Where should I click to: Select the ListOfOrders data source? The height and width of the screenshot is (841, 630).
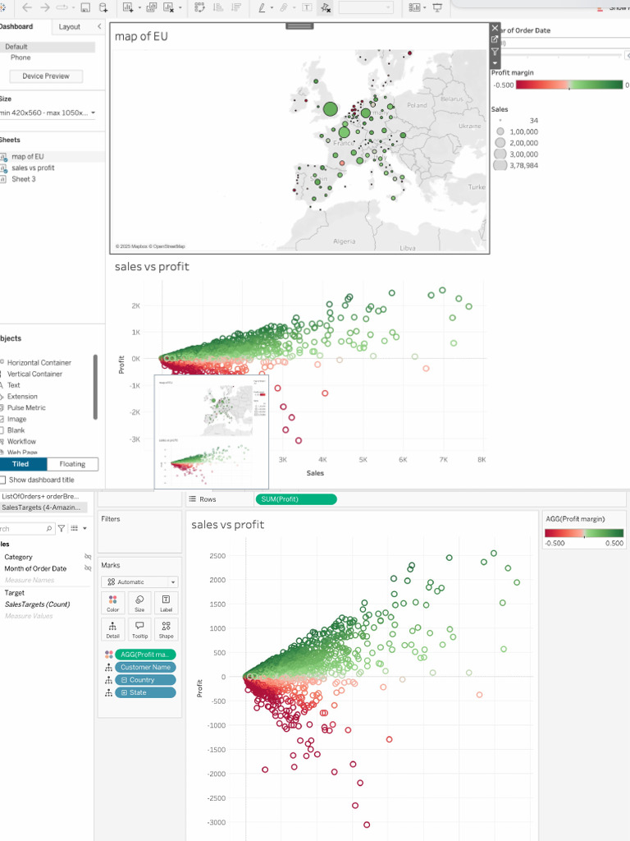coord(42,496)
